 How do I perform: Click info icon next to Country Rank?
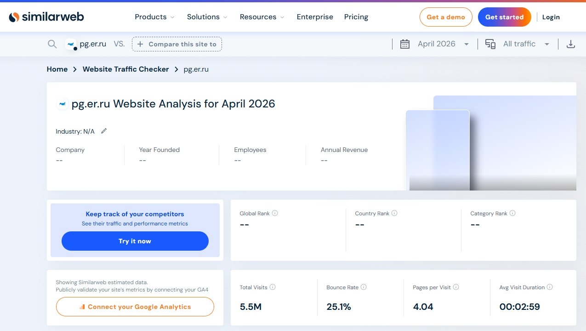(394, 213)
